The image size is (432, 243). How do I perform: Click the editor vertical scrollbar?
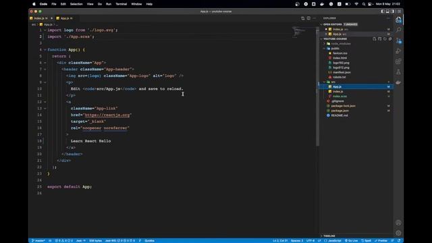[317, 87]
